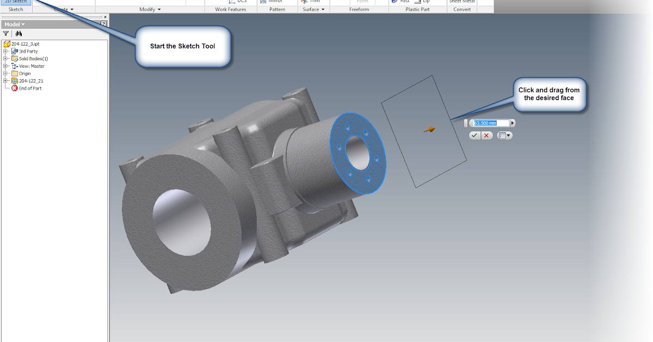Expand the Surface panel dropdown
Viewport: 653px width, 342px height.
(x=313, y=9)
